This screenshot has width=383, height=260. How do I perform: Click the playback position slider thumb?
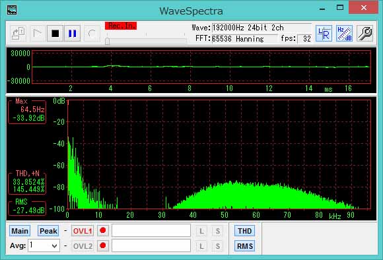click(107, 41)
